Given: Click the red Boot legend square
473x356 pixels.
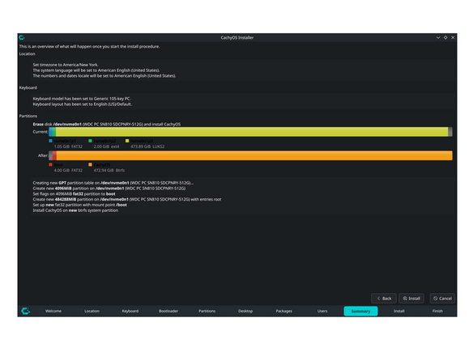Looking at the screenshot, I should coord(50,164).
